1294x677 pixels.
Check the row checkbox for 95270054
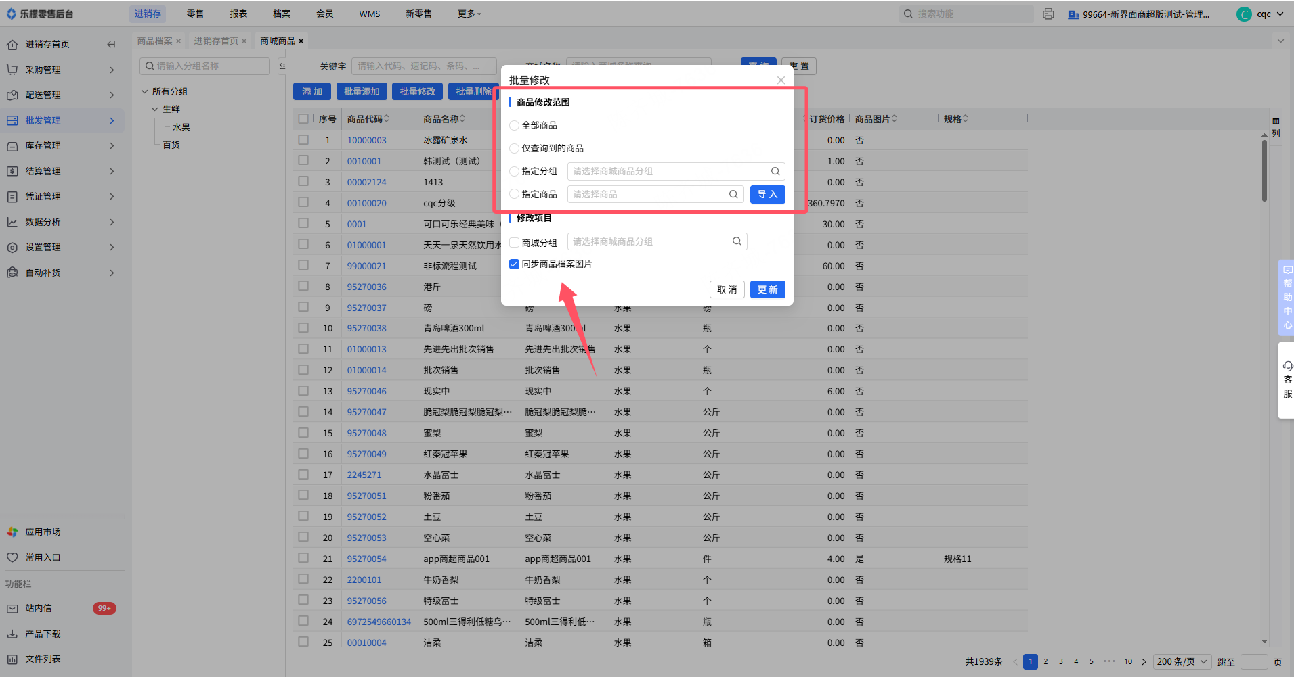pyautogui.click(x=303, y=559)
